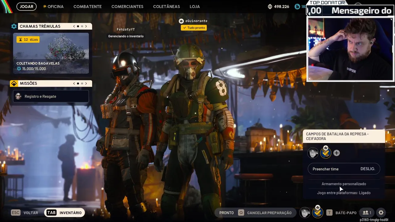
Task: Select the first squad avatar in the match panel
Action: (313, 153)
